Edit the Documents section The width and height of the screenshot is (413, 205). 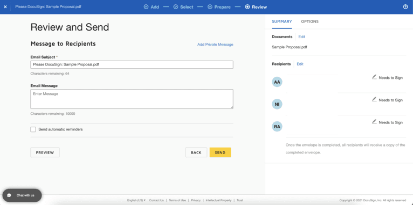click(301, 36)
